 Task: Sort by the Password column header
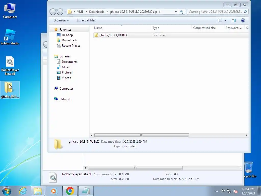[234, 28]
